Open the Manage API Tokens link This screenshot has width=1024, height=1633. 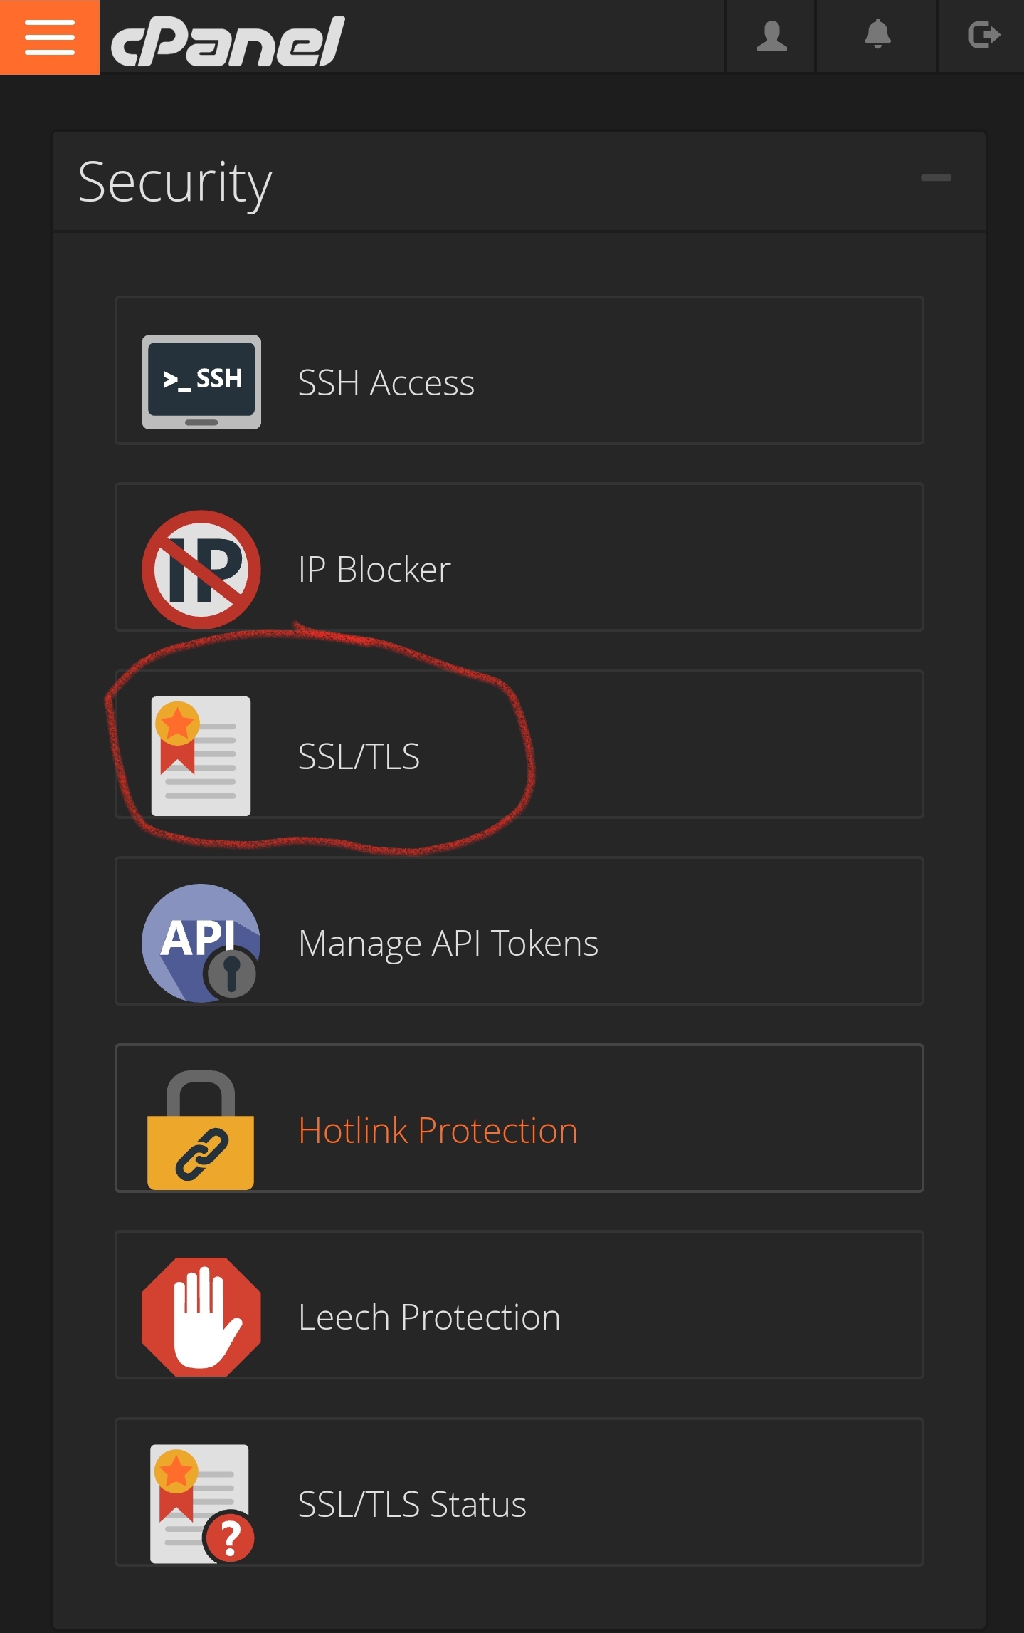tap(448, 944)
